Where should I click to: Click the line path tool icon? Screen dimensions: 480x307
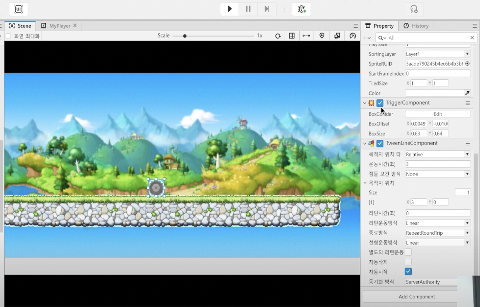coord(306,36)
